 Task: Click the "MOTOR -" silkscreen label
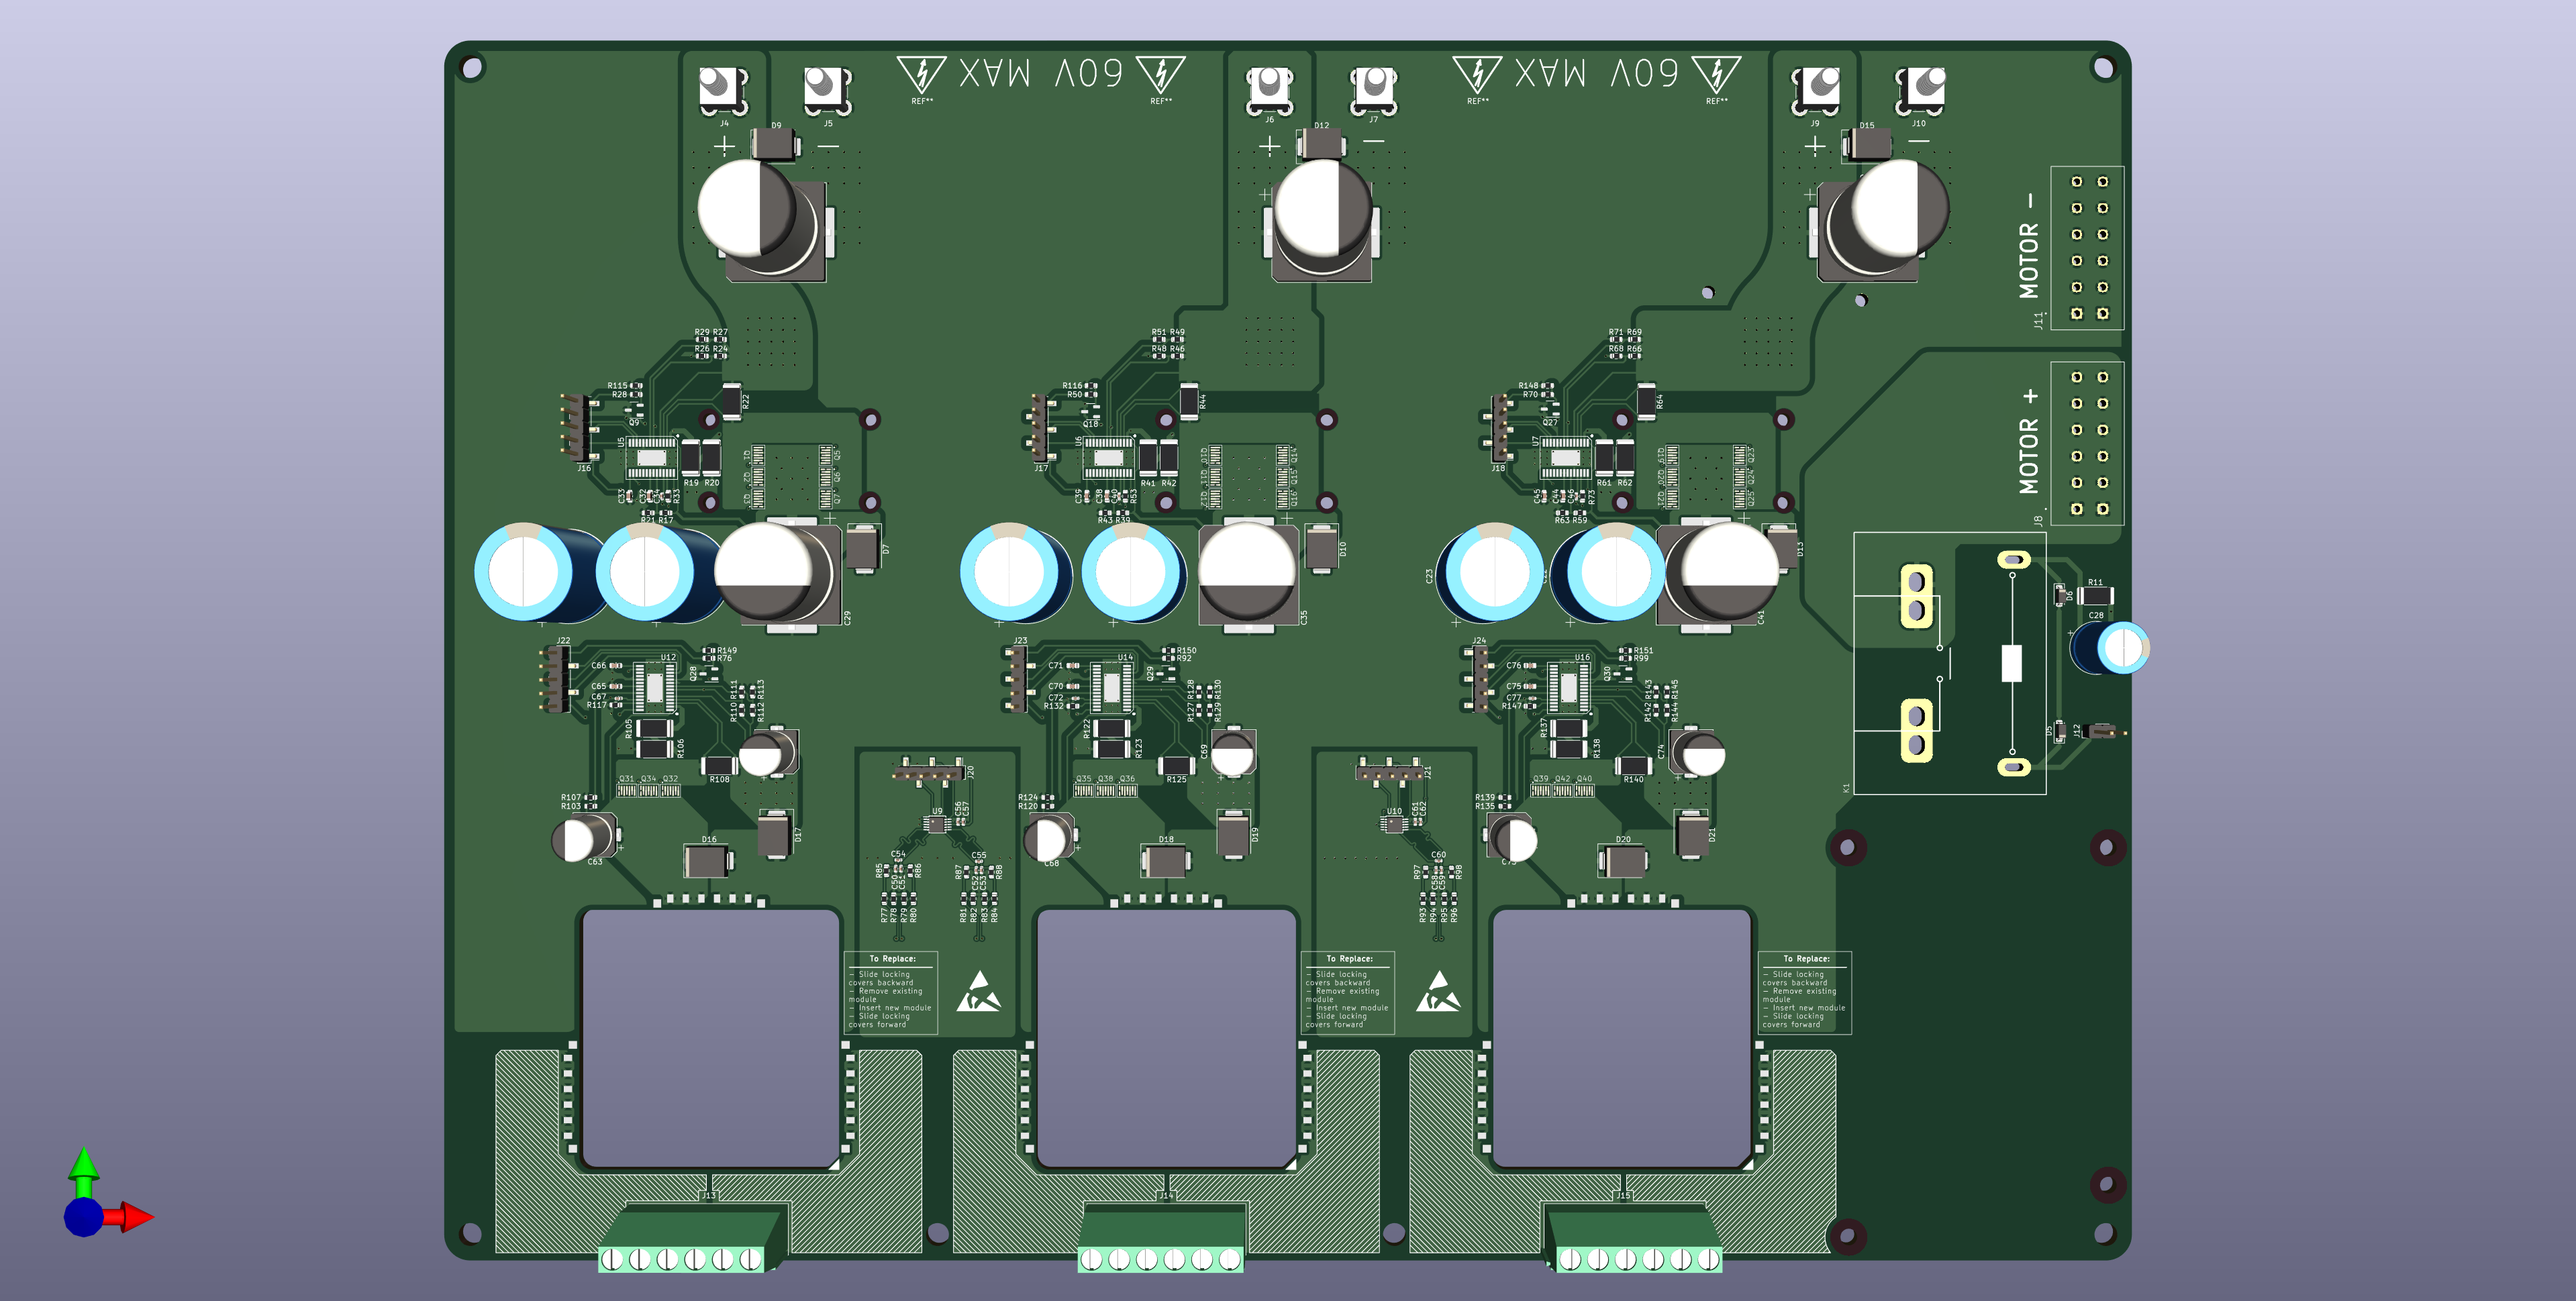[x=2029, y=246]
